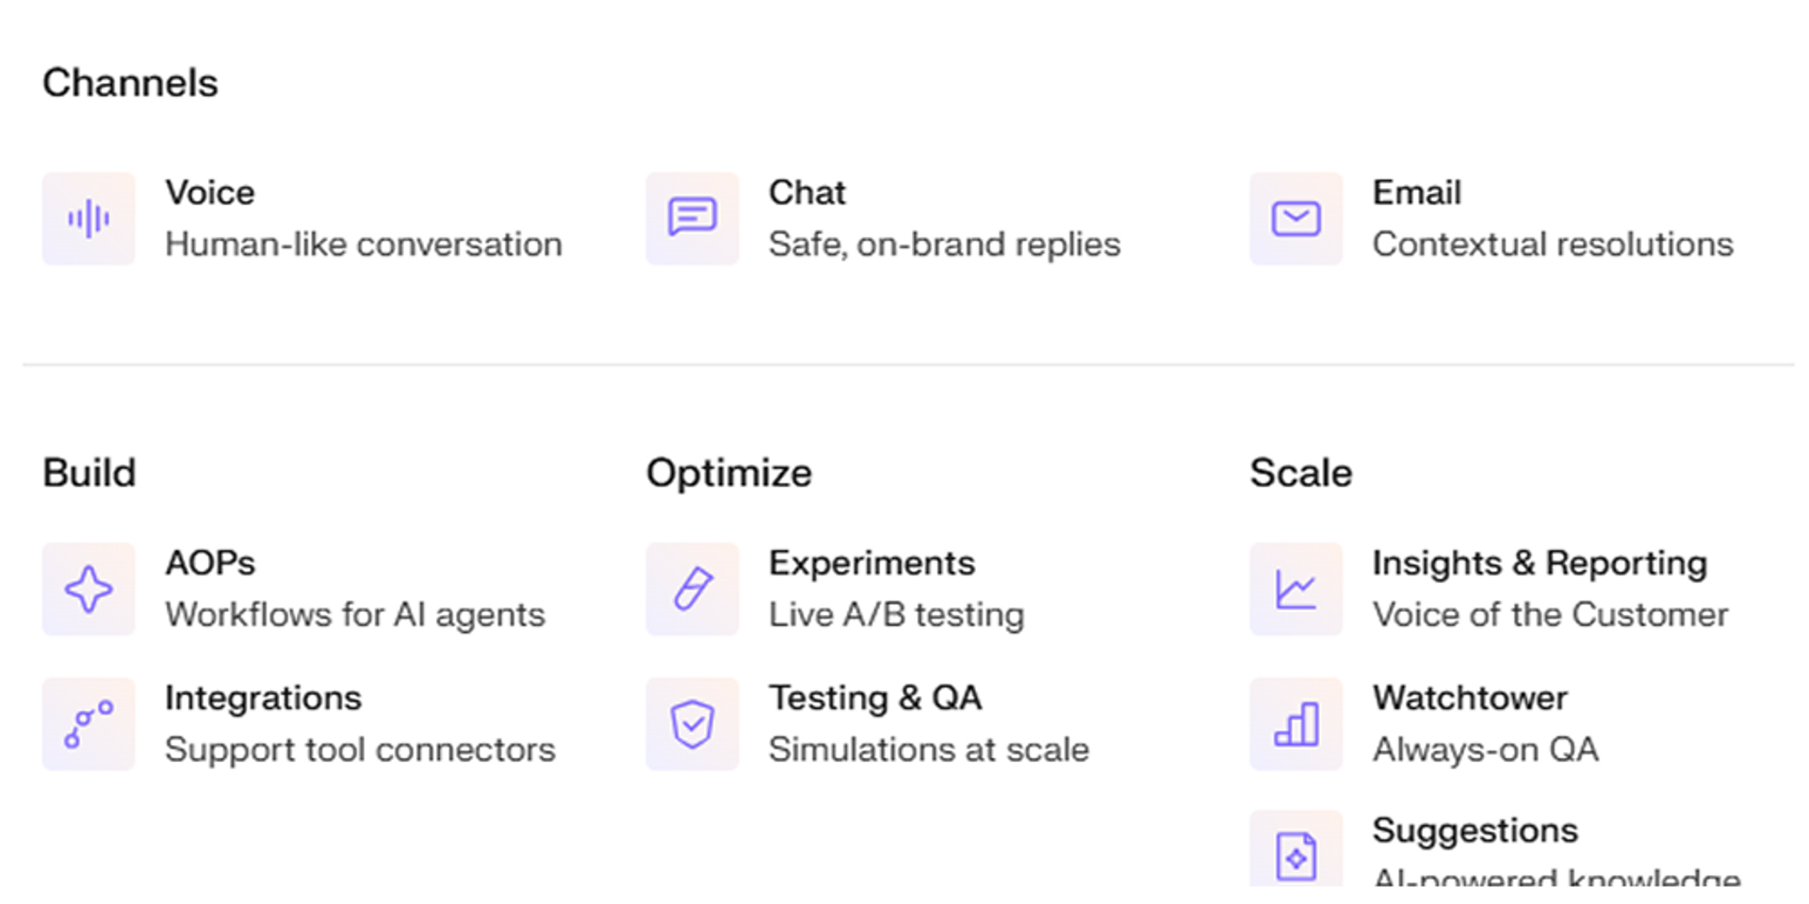This screenshot has width=1809, height=904.
Task: Click the Email envelope icon
Action: [x=1296, y=218]
